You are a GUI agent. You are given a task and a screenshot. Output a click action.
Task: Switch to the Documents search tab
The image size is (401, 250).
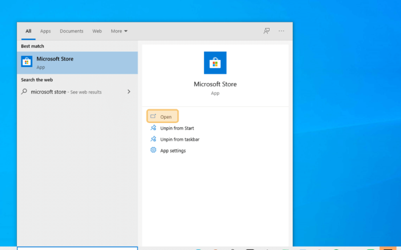pos(72,31)
